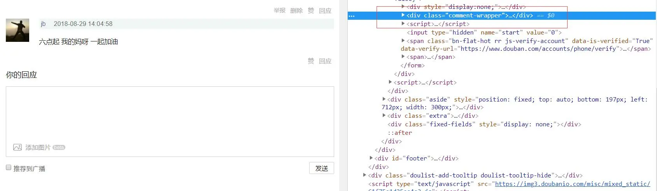Click the 举报 report link
Viewport: 657px width, 191px height.
(x=279, y=10)
